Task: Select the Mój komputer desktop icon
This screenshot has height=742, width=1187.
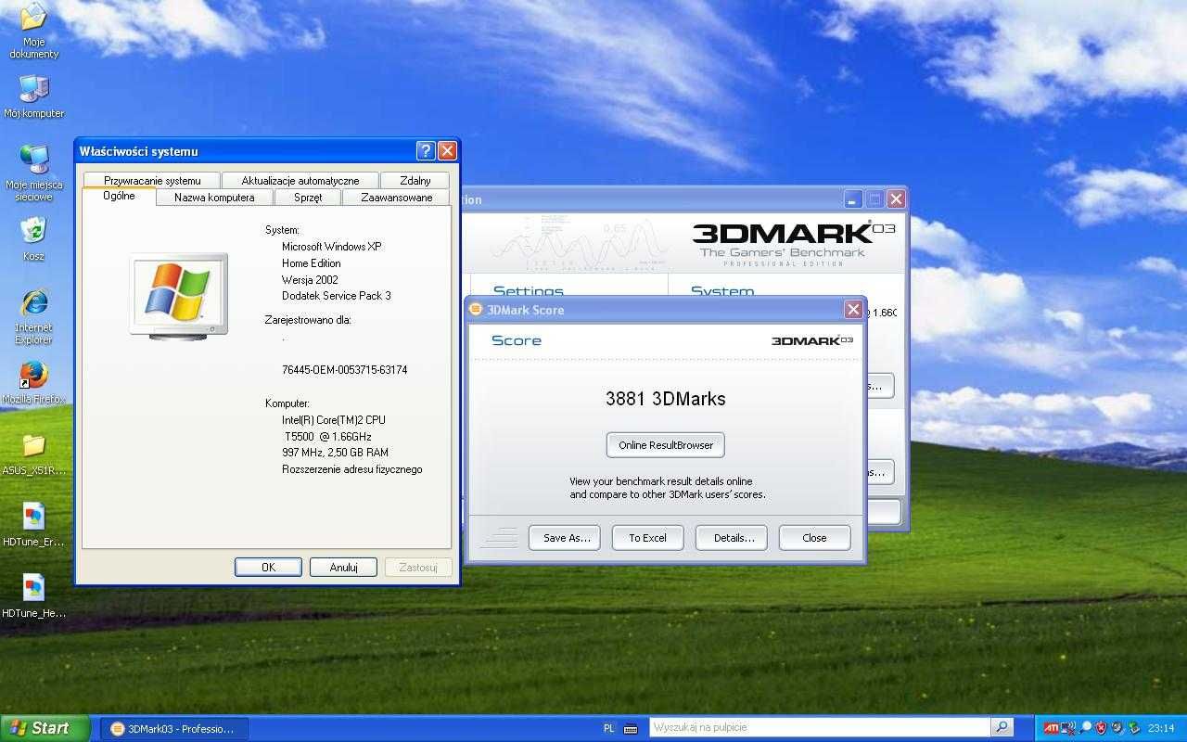Action: 33,96
